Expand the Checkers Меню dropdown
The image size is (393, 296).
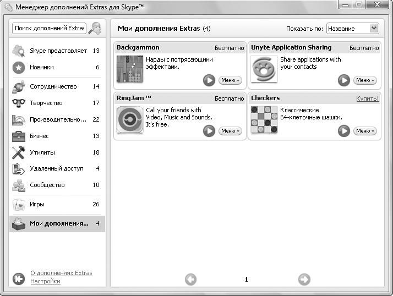pyautogui.click(x=365, y=131)
